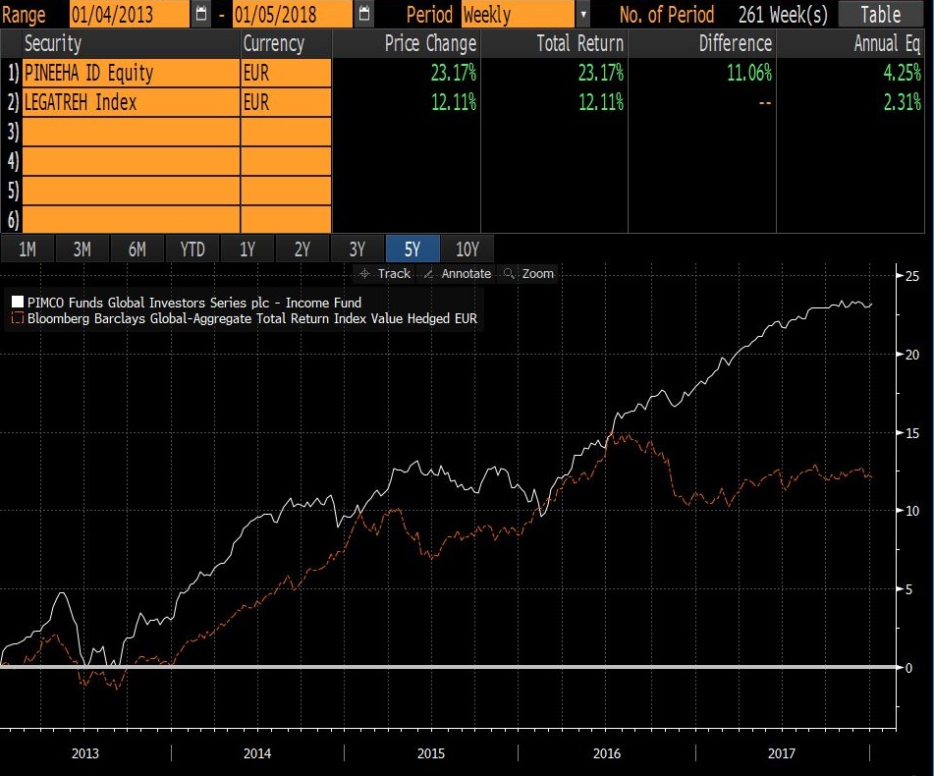Image resolution: width=934 pixels, height=776 pixels.
Task: Click the Table button
Action: click(880, 14)
